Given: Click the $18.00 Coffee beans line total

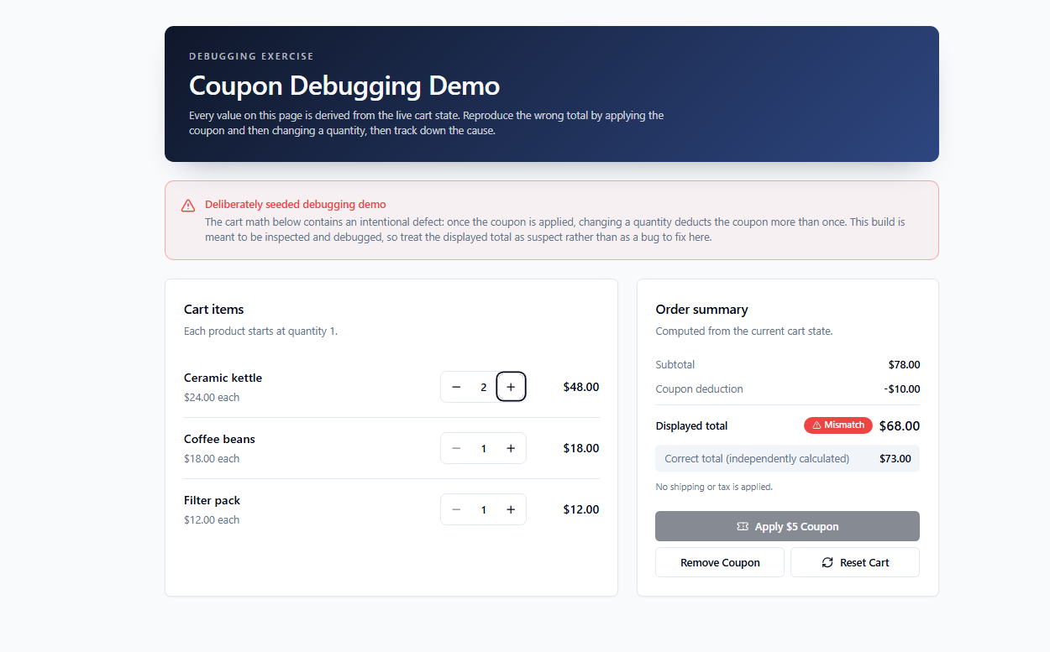Looking at the screenshot, I should (581, 448).
